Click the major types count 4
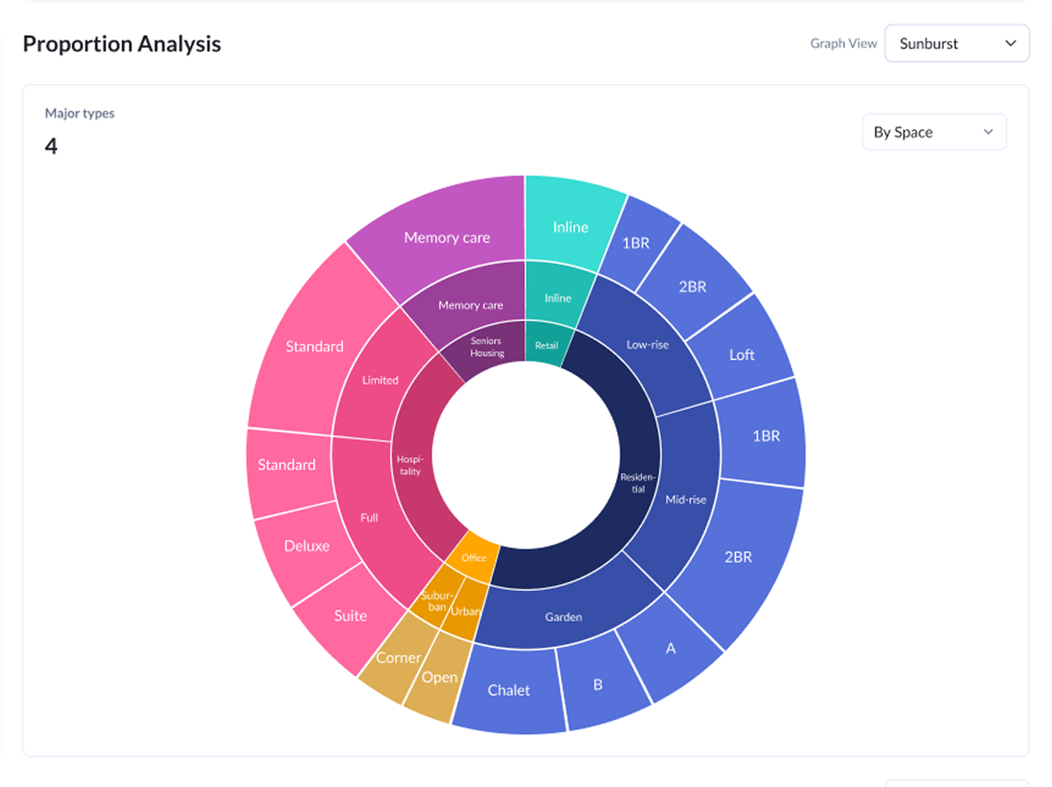1052x787 pixels. click(51, 146)
